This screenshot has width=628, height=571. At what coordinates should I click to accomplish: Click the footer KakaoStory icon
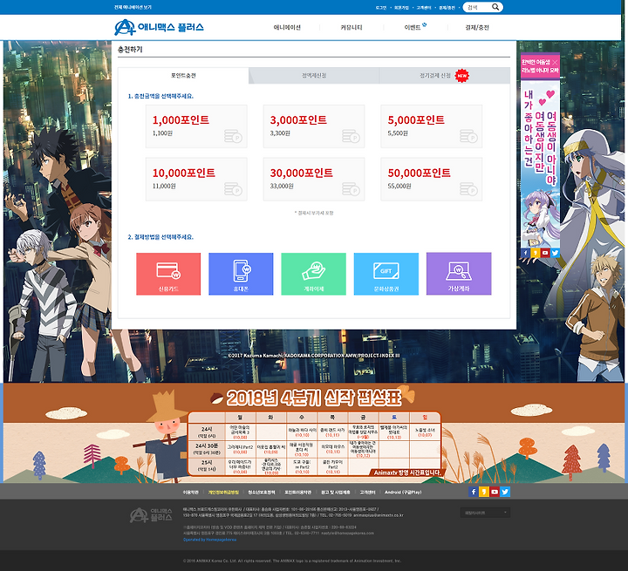pos(484,492)
